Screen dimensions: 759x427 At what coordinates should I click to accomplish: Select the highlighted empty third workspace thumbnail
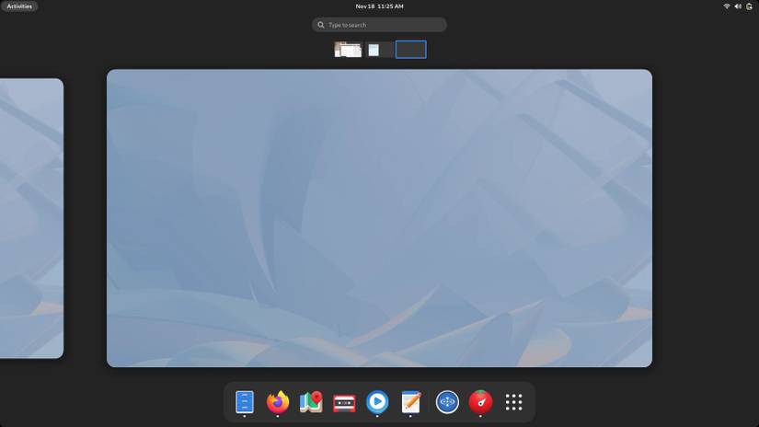click(x=410, y=50)
